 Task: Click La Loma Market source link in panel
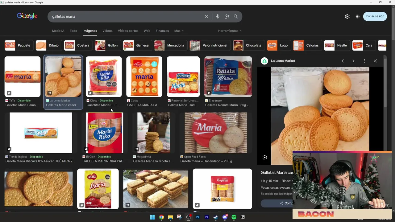click(x=283, y=61)
